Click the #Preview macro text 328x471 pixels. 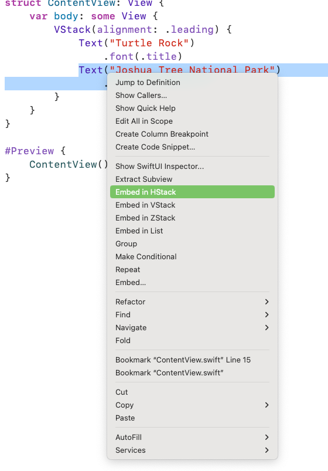(29, 151)
